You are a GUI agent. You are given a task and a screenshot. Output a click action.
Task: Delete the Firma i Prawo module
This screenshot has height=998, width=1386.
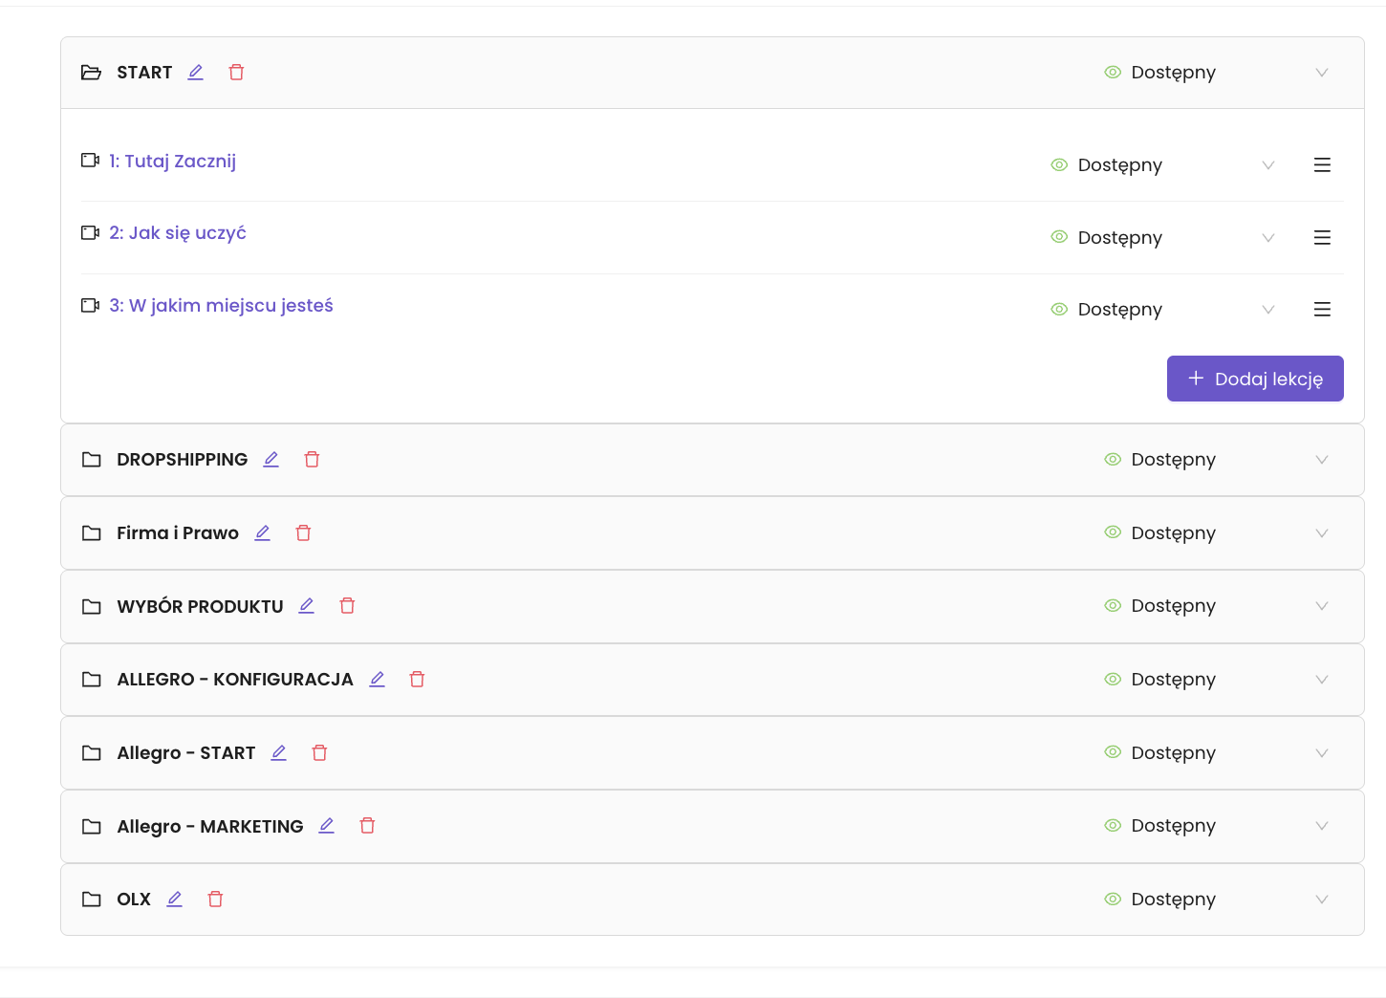click(304, 533)
